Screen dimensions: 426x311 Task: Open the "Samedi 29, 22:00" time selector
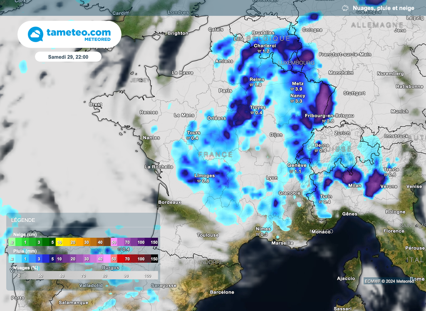pyautogui.click(x=68, y=56)
